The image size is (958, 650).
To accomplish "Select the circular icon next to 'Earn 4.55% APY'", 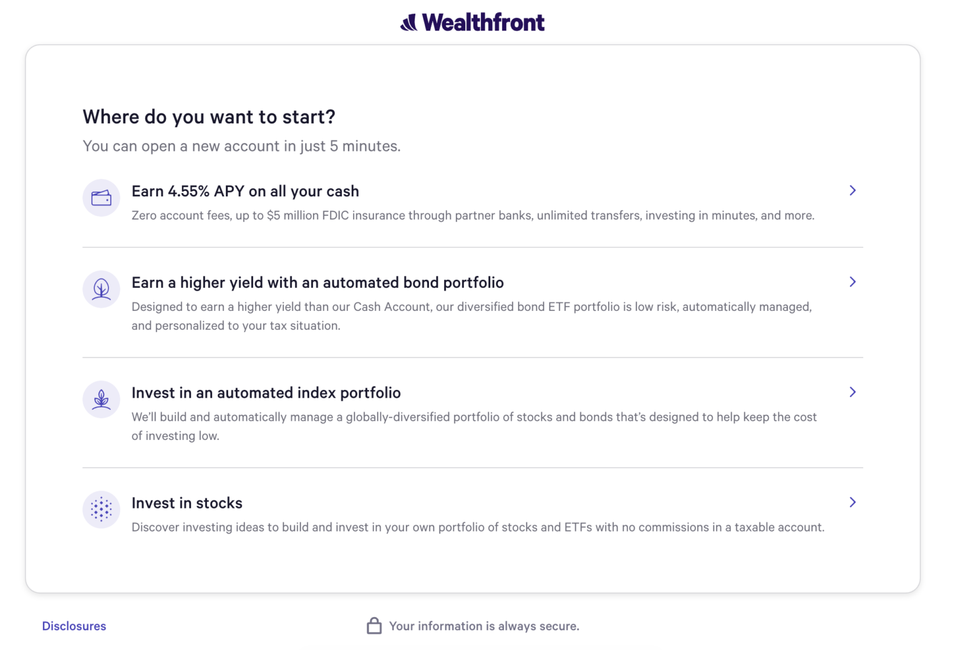I will pyautogui.click(x=101, y=198).
